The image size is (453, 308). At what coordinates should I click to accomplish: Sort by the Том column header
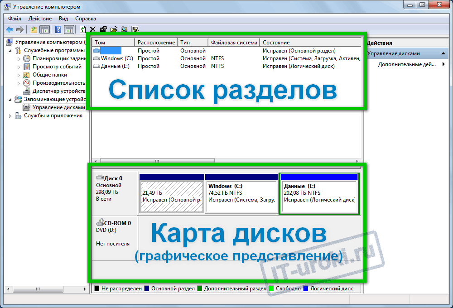[113, 43]
